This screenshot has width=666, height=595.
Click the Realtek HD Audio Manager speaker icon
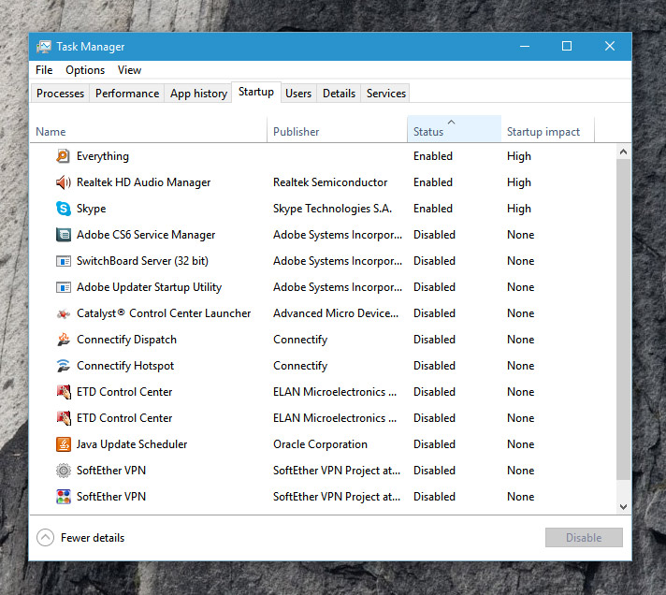63,182
